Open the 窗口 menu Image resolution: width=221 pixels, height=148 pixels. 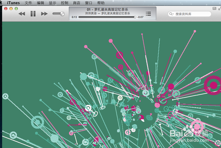[x=89, y=3]
